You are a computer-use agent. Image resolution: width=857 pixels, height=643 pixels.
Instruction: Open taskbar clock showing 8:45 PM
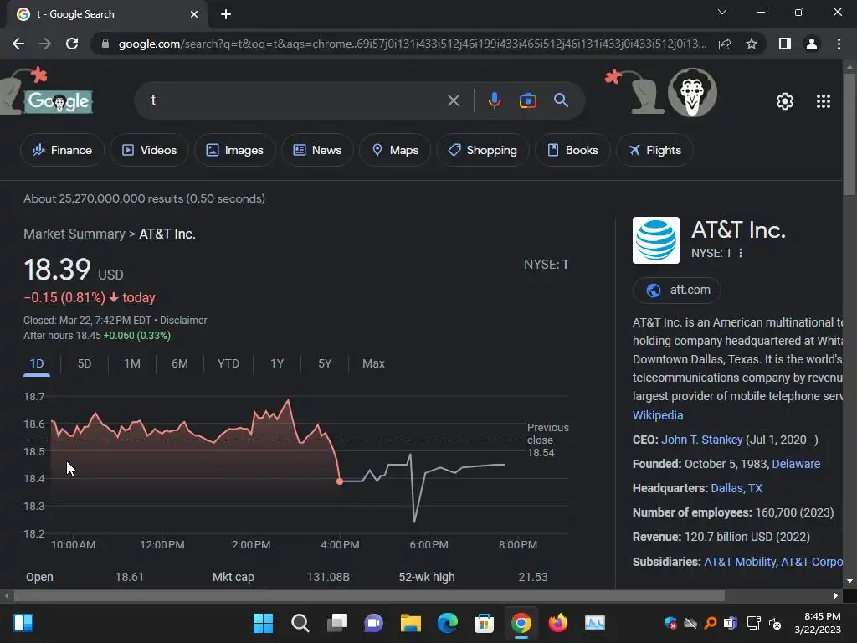(818, 623)
